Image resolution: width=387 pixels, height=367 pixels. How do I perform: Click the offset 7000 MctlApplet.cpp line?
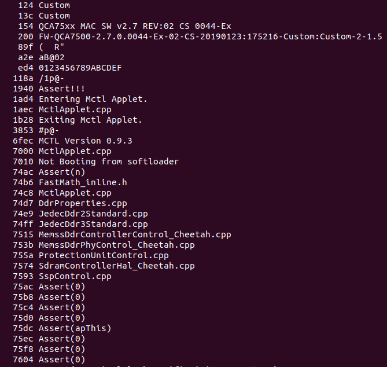(x=75, y=151)
